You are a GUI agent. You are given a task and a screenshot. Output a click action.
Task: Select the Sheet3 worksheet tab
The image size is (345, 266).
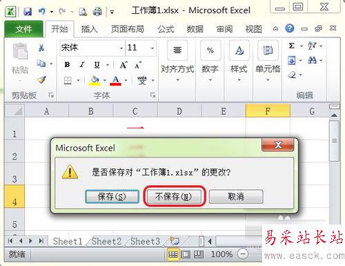click(x=145, y=241)
